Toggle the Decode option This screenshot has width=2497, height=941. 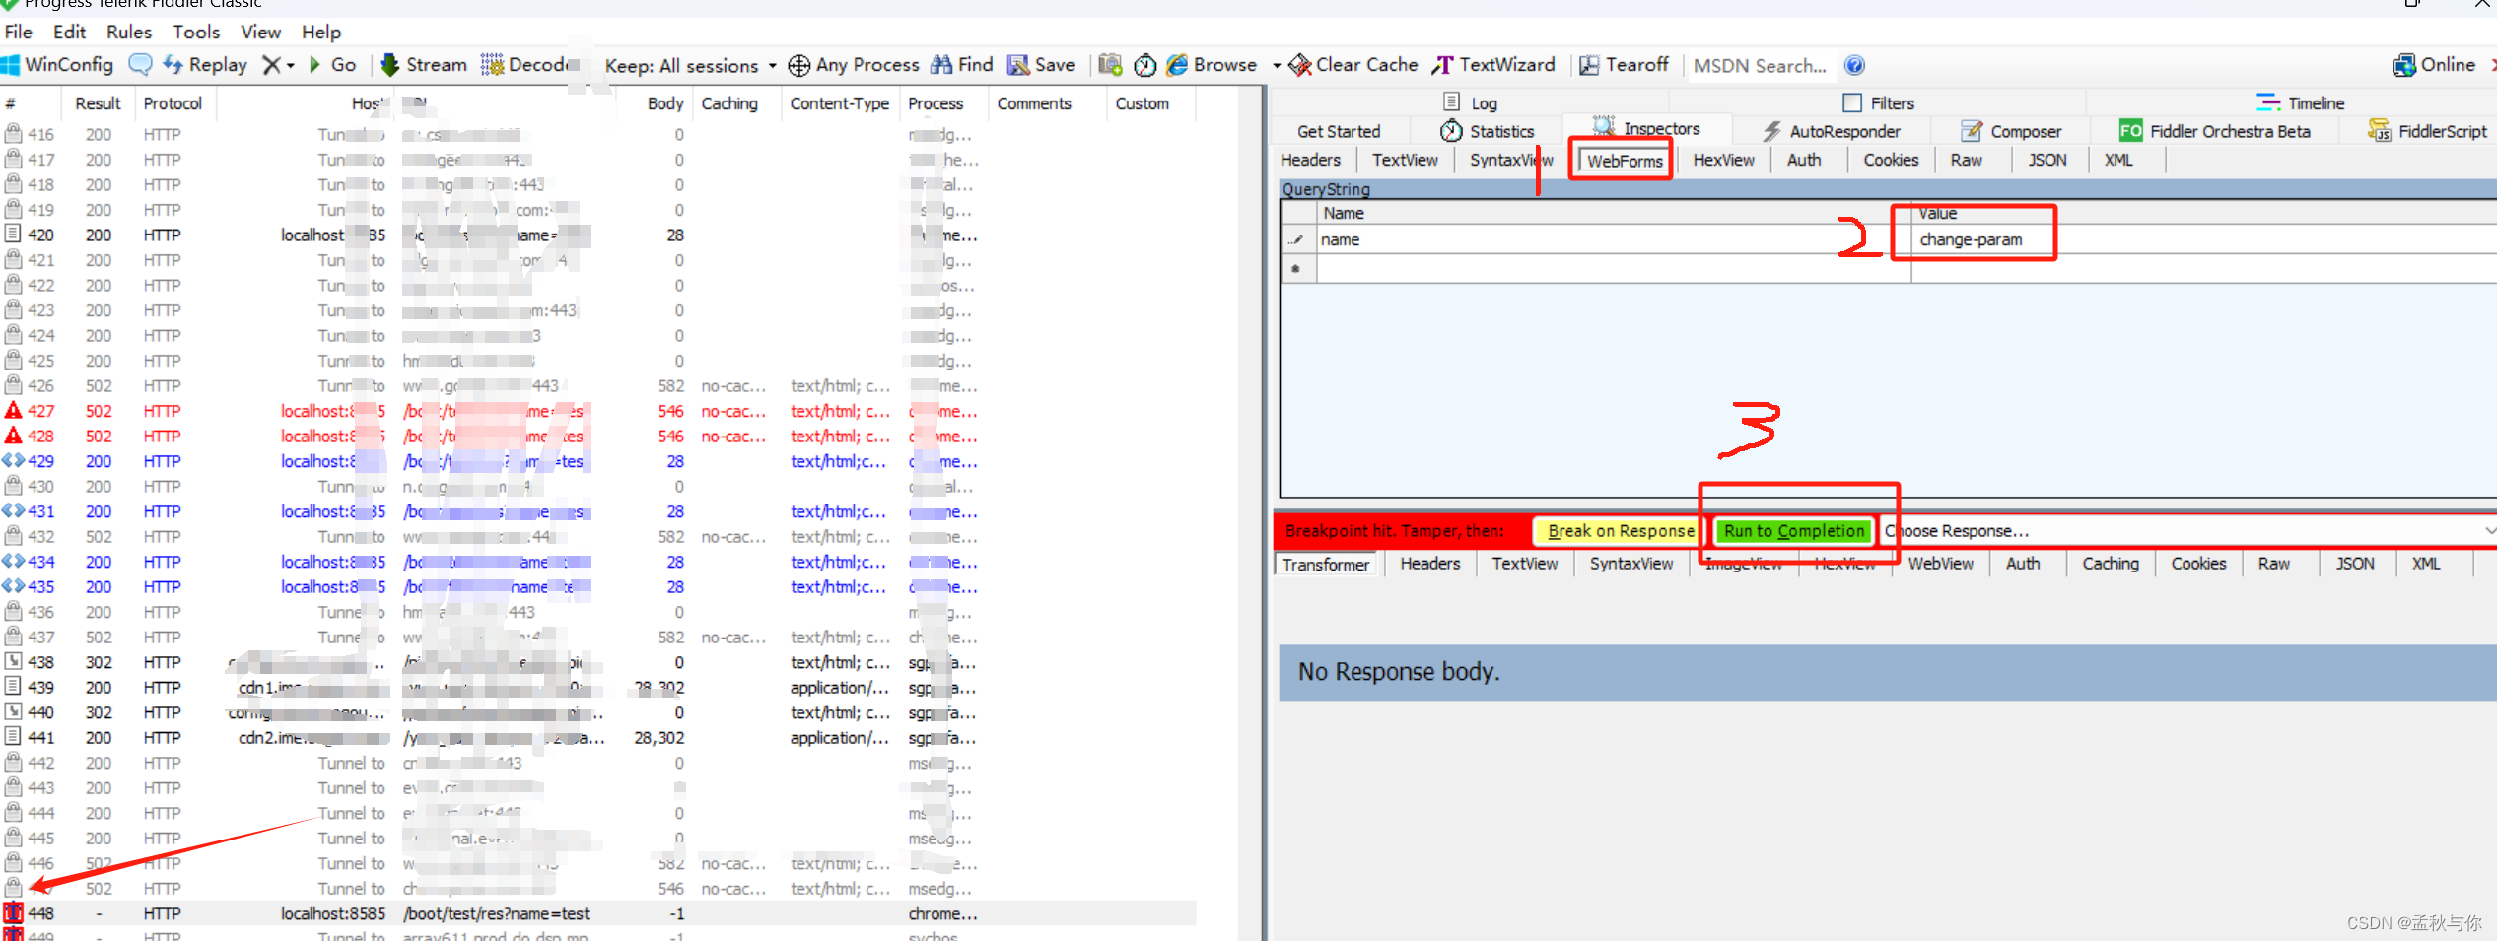coord(528,65)
